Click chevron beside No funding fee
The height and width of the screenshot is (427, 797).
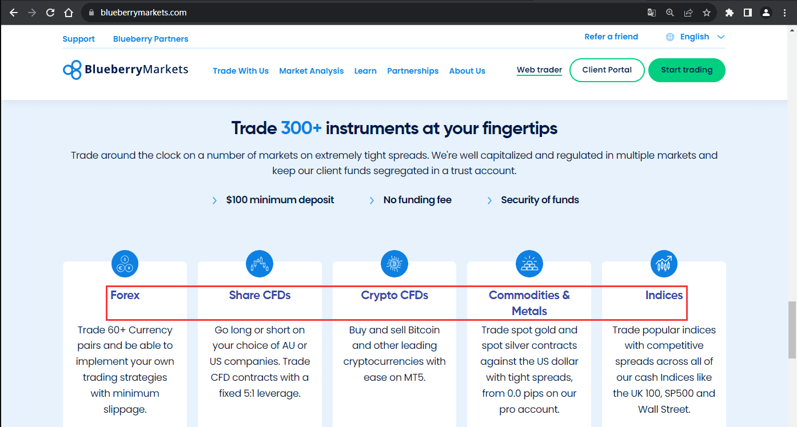point(372,200)
